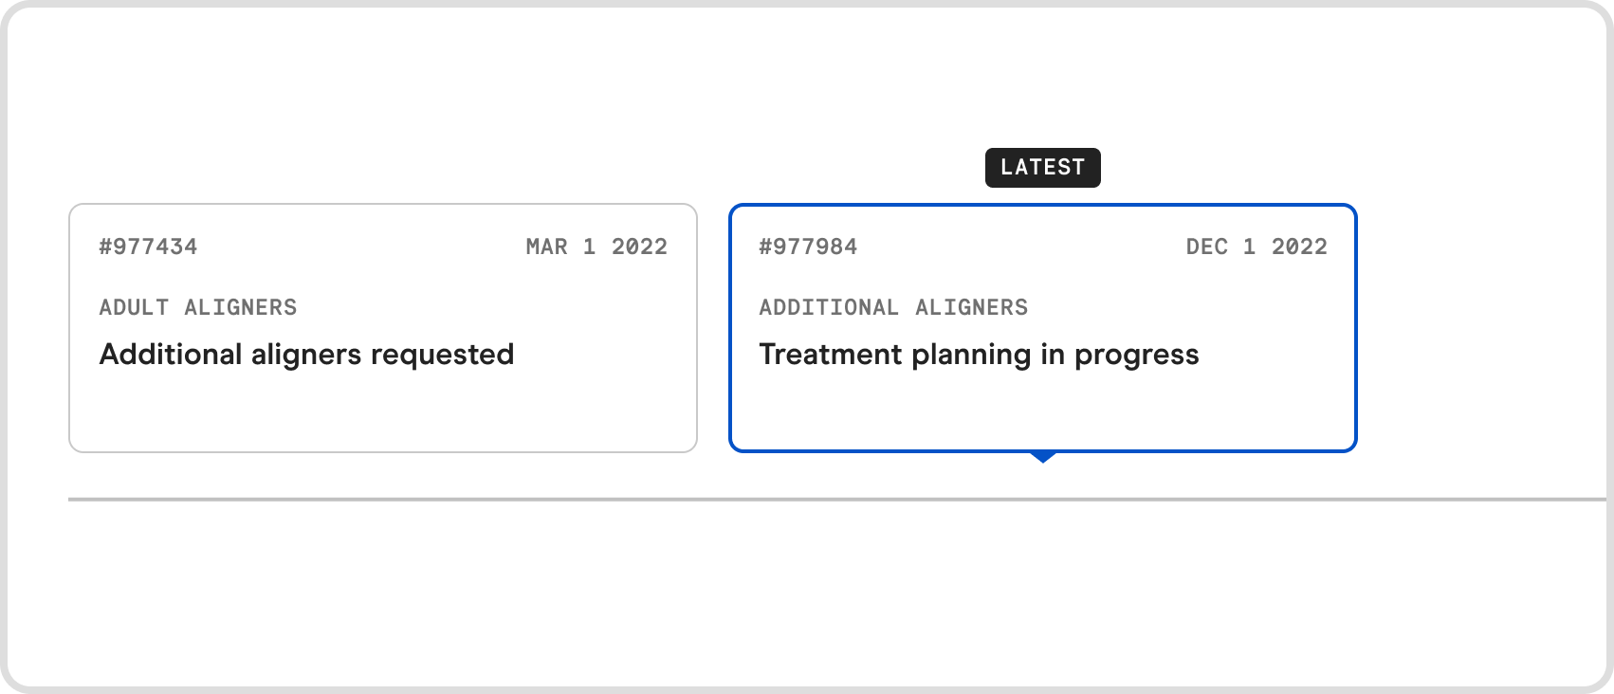Click the timeline line beneath the first card

383,499
